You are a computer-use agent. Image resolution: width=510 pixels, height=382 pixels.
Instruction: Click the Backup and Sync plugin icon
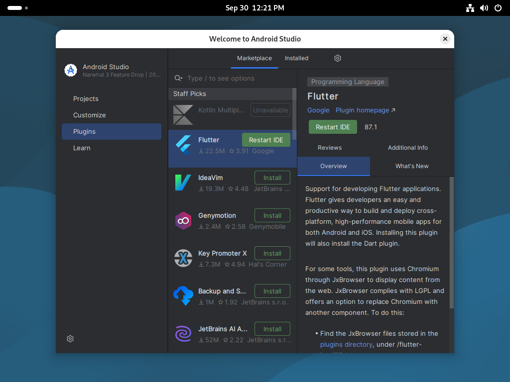(x=183, y=296)
